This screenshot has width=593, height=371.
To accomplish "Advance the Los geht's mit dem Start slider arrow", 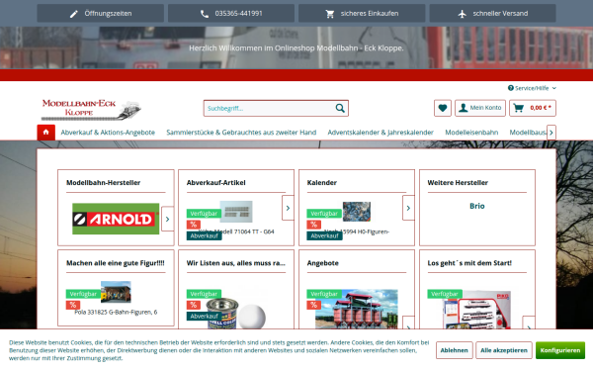I will pos(529,323).
